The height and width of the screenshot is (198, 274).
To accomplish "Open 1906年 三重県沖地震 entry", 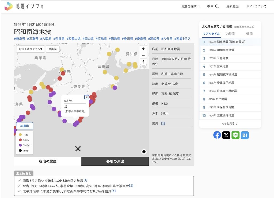I will [x=230, y=115].
